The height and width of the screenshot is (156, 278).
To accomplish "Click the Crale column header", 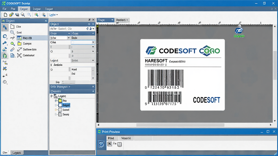I will click(60, 33).
